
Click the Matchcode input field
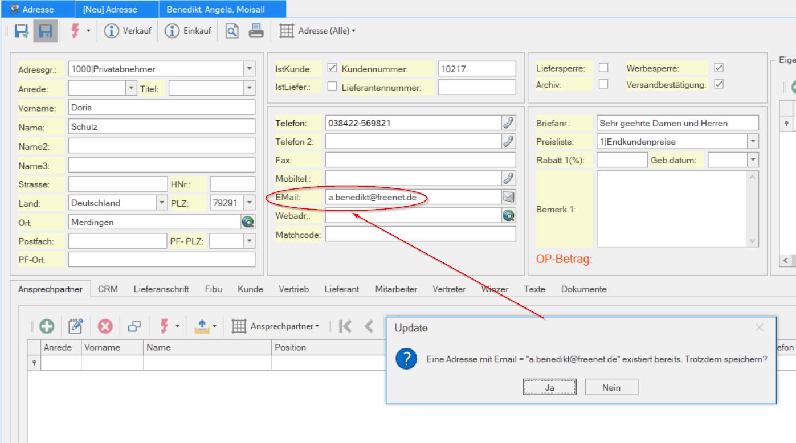(x=421, y=233)
